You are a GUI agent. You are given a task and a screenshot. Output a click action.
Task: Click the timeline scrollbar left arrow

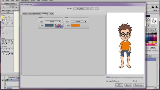[x=6, y=87]
